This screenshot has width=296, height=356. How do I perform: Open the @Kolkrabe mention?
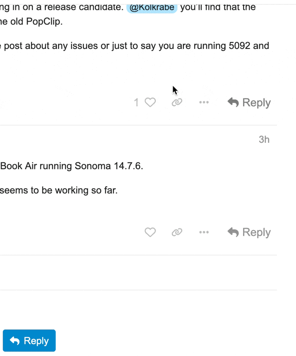coord(152,8)
